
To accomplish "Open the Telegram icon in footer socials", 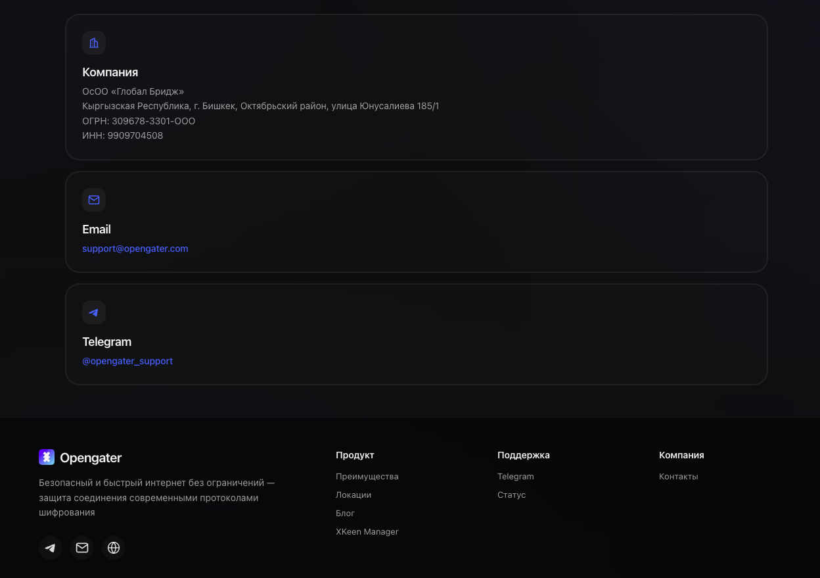I will tap(51, 548).
